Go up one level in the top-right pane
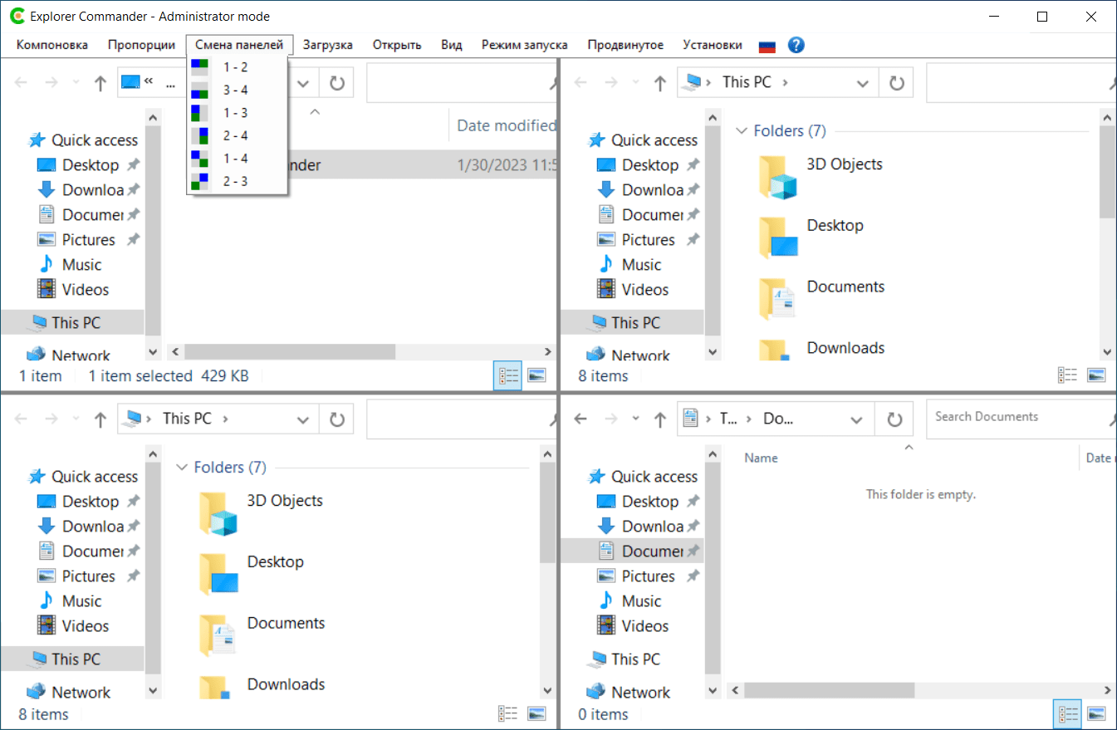The height and width of the screenshot is (730, 1117). (x=660, y=83)
